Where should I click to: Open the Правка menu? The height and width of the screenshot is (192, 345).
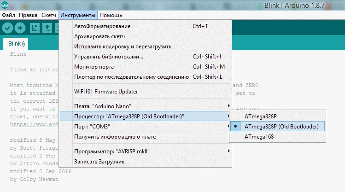point(28,15)
